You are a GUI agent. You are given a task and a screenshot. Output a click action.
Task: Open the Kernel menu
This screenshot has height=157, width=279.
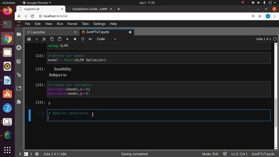72,24
